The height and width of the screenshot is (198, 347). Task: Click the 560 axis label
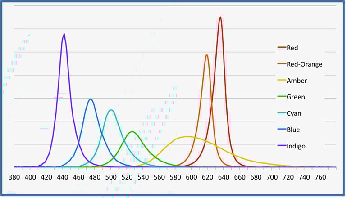click(x=160, y=177)
